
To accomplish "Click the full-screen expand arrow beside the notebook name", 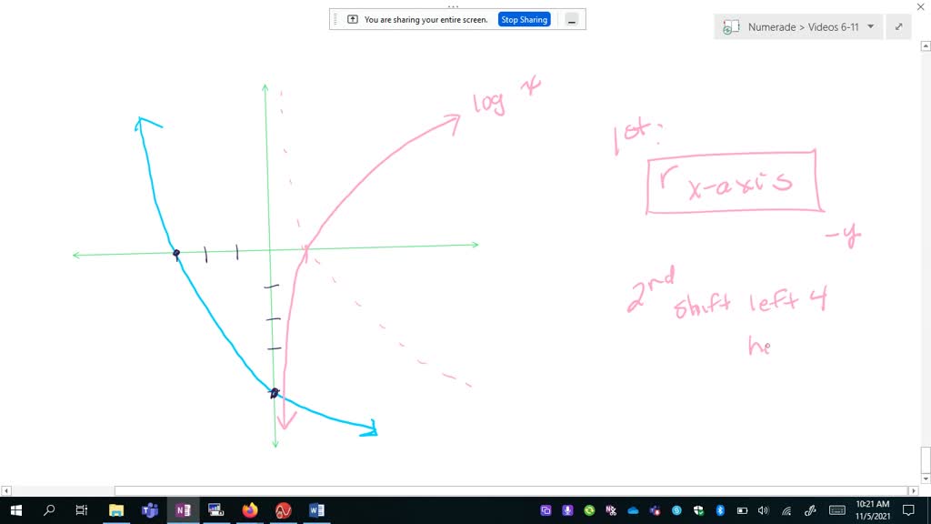I will (898, 26).
